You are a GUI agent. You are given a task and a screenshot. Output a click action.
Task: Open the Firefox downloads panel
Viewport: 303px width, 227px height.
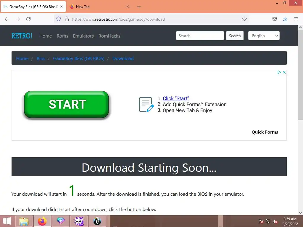[x=285, y=19]
